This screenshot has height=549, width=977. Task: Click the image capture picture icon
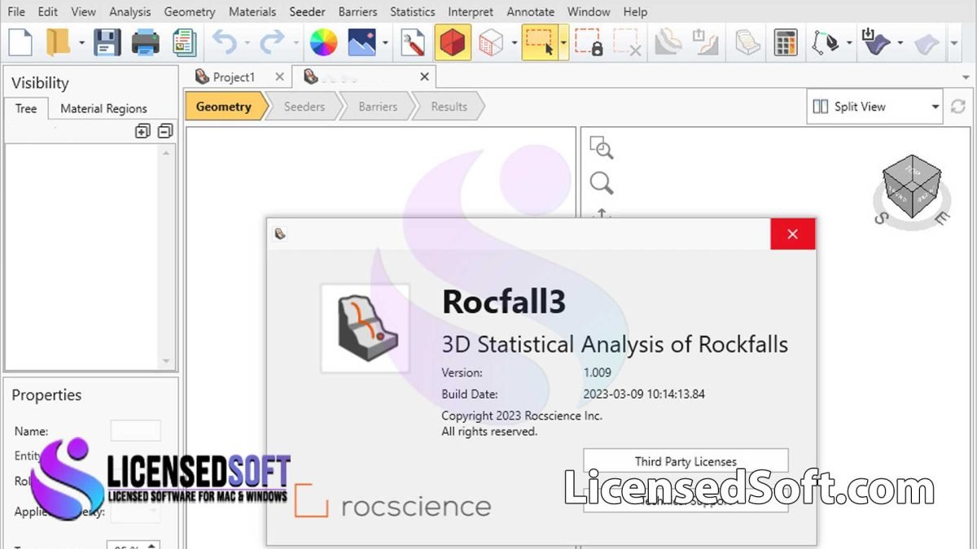[362, 42]
